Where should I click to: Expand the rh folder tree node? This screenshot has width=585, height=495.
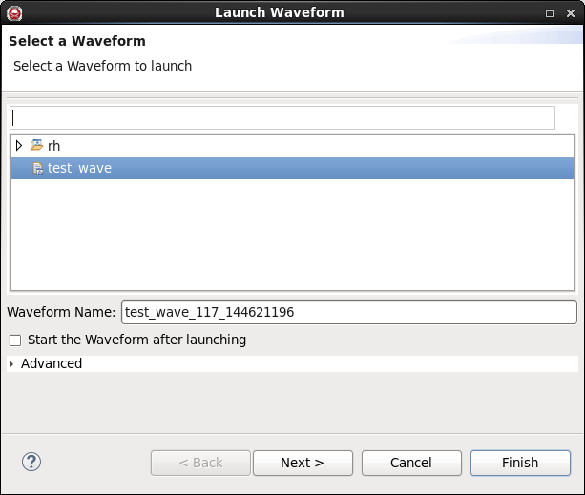(19, 145)
